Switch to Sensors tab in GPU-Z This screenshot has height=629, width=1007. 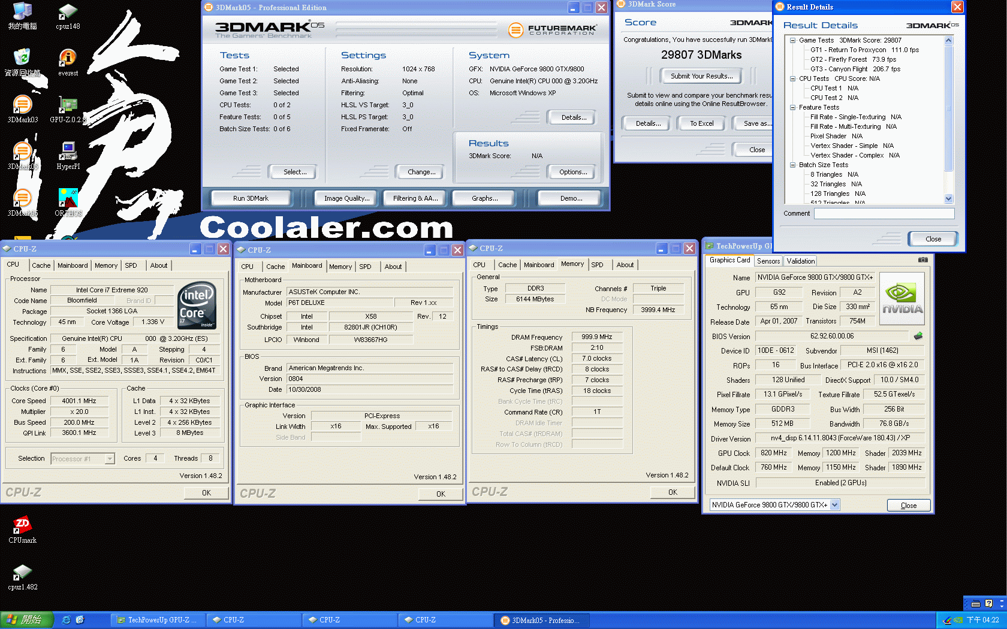pos(768,261)
